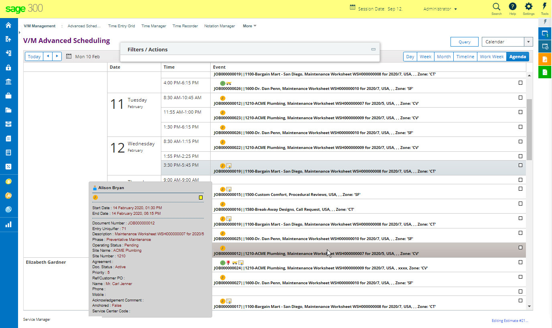Open Notation Manager menu item
The image size is (552, 328).
tap(219, 26)
